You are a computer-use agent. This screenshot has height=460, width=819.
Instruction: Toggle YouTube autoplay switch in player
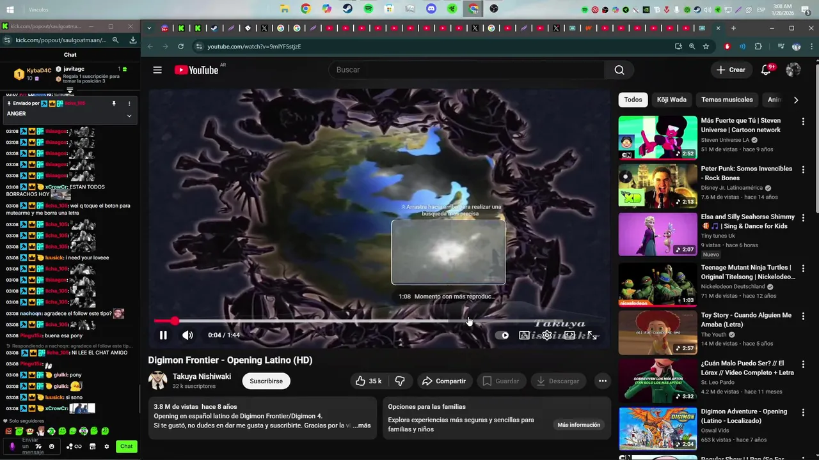(x=502, y=335)
